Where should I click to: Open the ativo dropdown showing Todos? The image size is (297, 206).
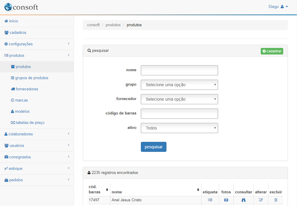click(179, 128)
